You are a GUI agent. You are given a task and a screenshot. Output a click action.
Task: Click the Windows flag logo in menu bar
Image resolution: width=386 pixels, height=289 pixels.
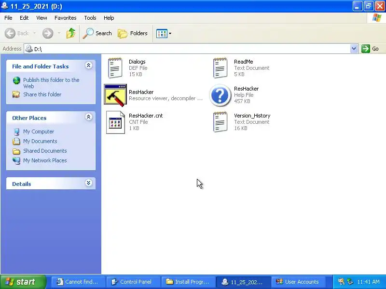point(377,18)
